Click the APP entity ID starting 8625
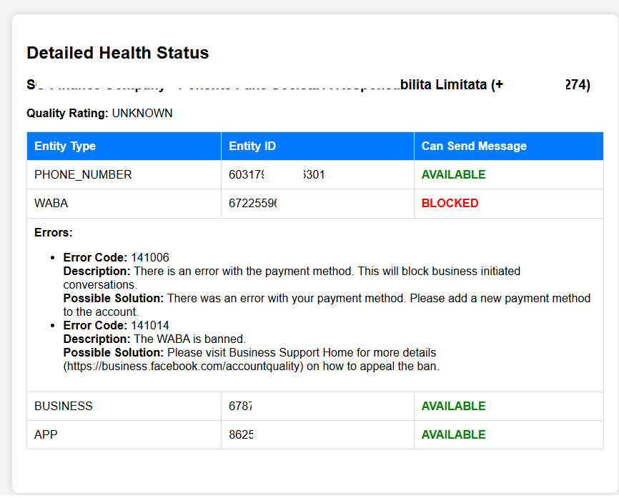 coord(241,435)
